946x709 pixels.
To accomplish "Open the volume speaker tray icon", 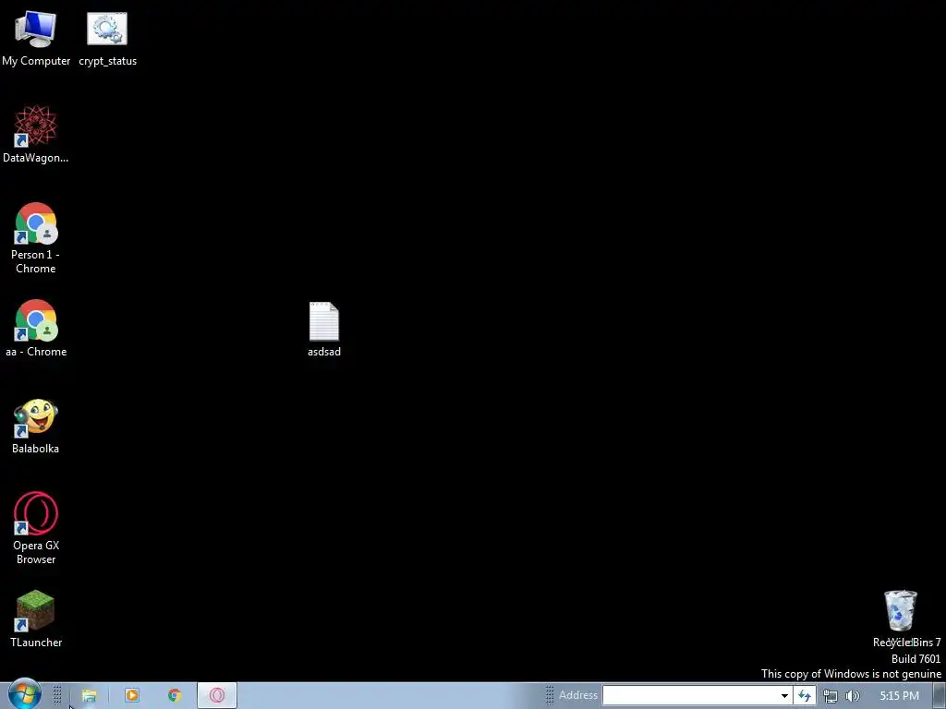I will pyautogui.click(x=853, y=696).
